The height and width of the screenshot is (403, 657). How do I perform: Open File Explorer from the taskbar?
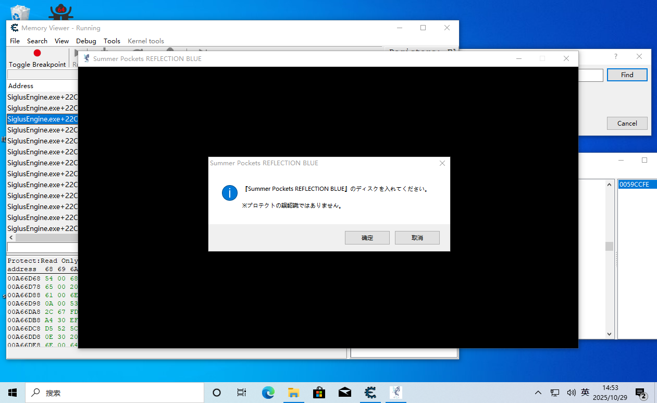point(294,393)
